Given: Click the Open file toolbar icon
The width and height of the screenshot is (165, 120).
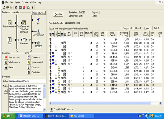Looking at the screenshot, I should click(x=7, y=7).
